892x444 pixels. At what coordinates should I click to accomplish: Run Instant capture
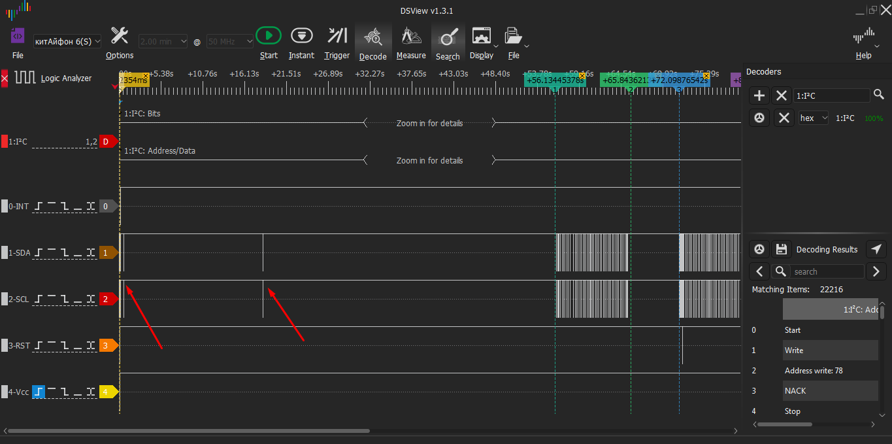[301, 35]
